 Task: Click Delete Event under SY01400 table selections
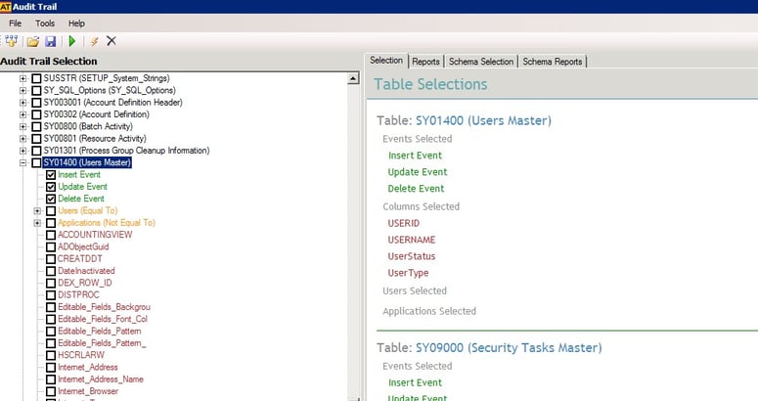click(416, 189)
